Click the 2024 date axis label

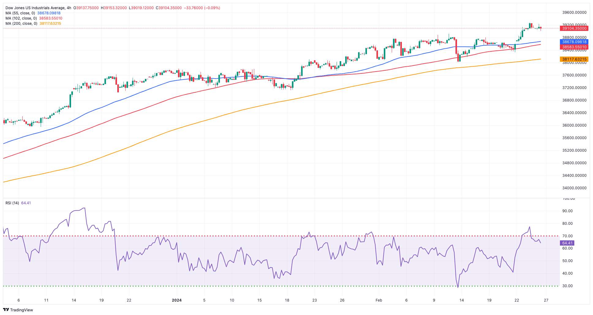(x=177, y=300)
